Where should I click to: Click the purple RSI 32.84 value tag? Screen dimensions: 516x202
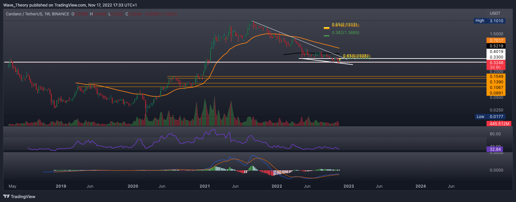(x=495, y=149)
